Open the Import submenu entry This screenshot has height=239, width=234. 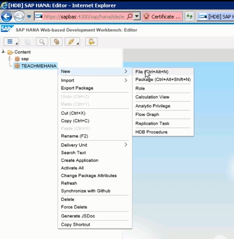[95, 80]
